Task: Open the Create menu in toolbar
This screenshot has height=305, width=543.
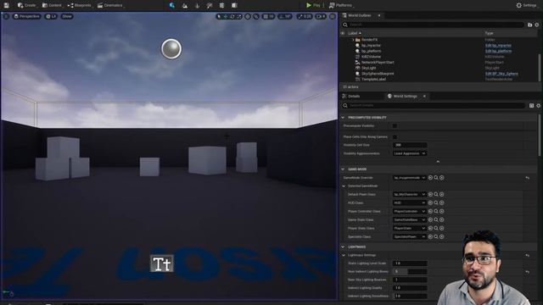Action: [26, 5]
